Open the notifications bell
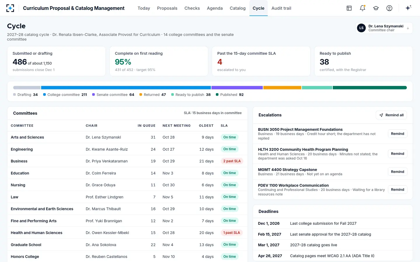420x262 pixels. click(x=363, y=8)
